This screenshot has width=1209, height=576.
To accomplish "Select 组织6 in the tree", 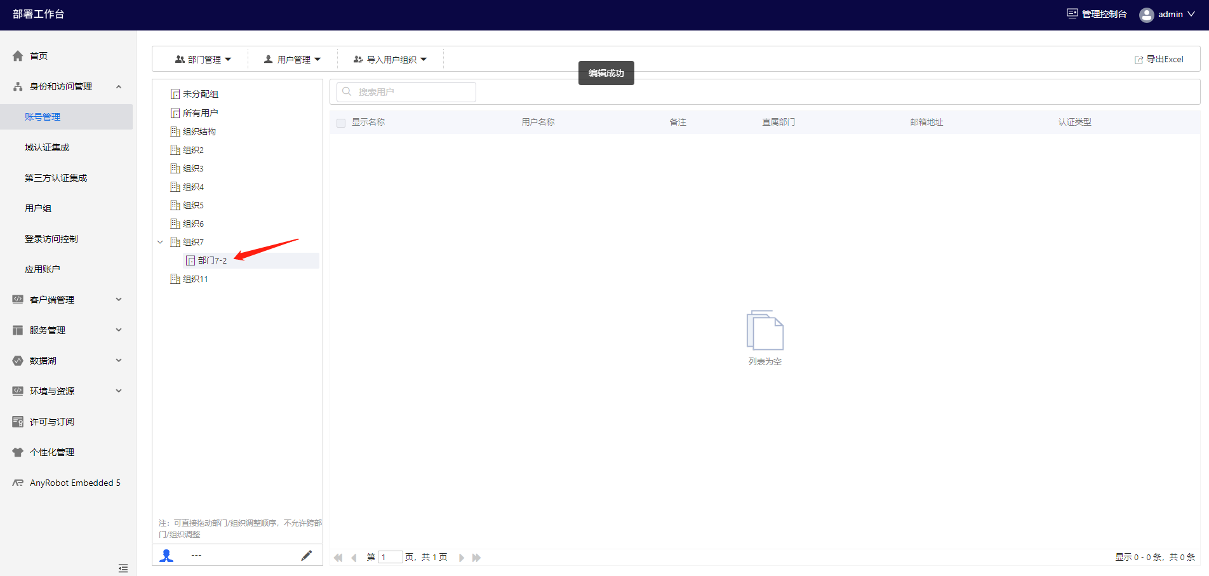I will pos(194,224).
